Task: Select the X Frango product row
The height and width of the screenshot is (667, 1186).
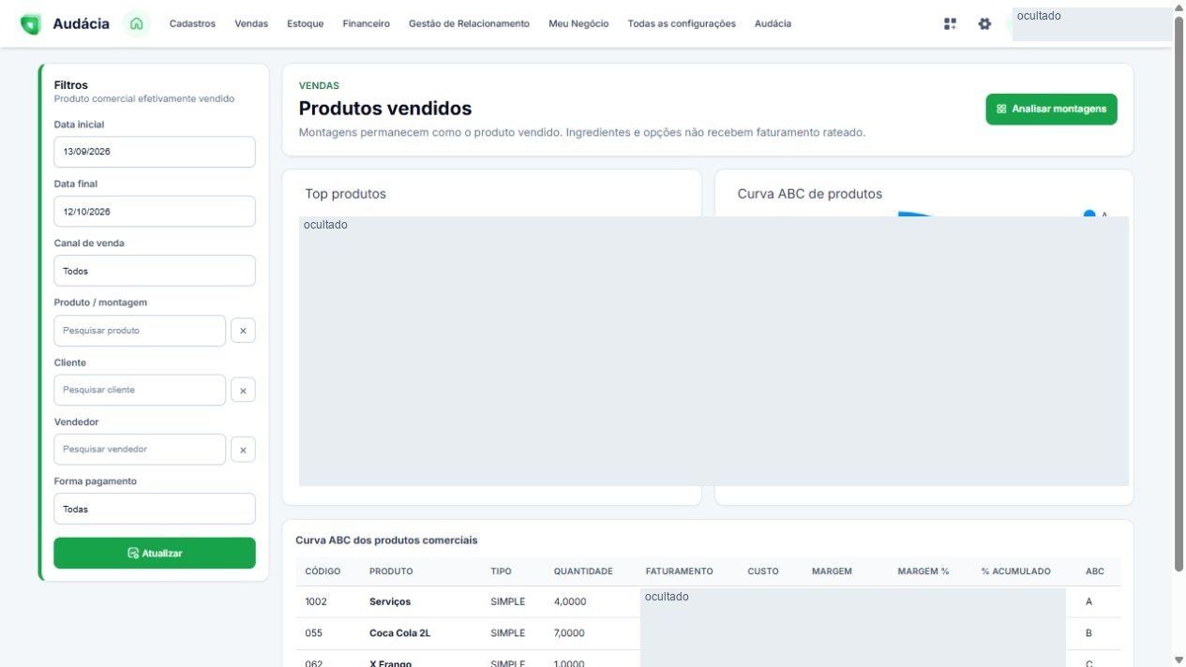Action: pyautogui.click(x=708, y=659)
